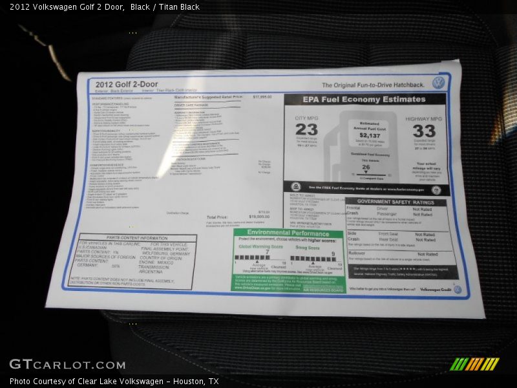Select the photo caption '2012 Volkswagen Golf 2 Door'

pyautogui.click(x=67, y=7)
